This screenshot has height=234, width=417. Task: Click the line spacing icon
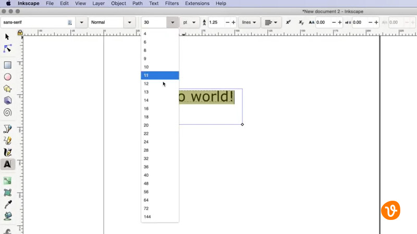204,22
